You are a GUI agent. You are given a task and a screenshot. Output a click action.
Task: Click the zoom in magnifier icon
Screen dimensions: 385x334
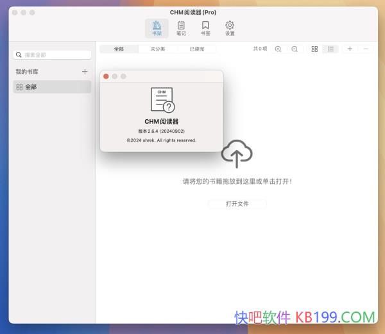click(x=278, y=49)
